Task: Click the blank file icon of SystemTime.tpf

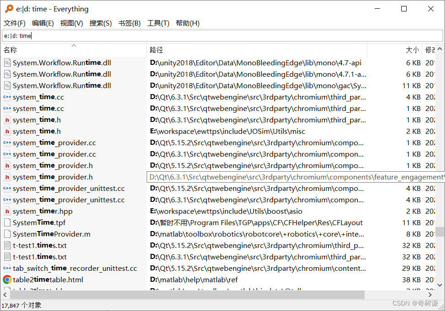Action: point(7,222)
